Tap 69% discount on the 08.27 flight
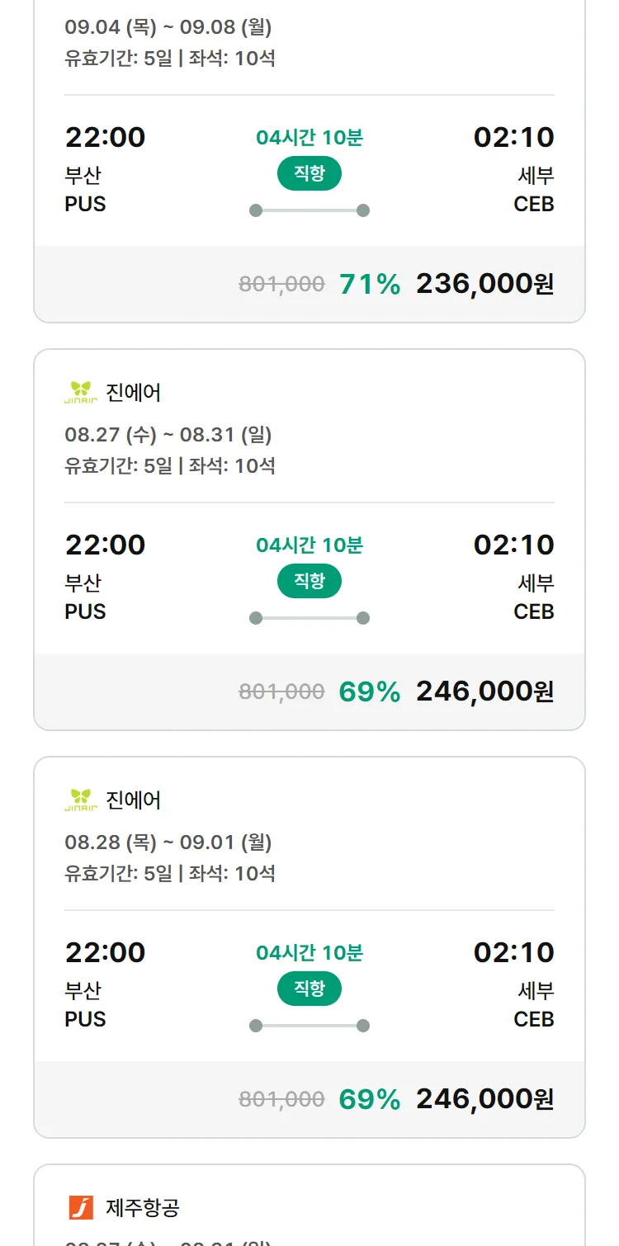 coord(370,691)
